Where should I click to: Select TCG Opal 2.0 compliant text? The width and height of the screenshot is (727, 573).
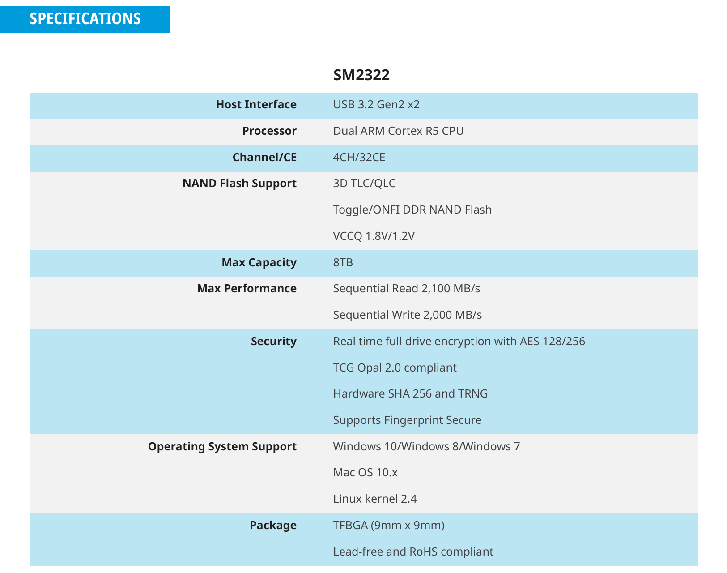click(x=395, y=368)
